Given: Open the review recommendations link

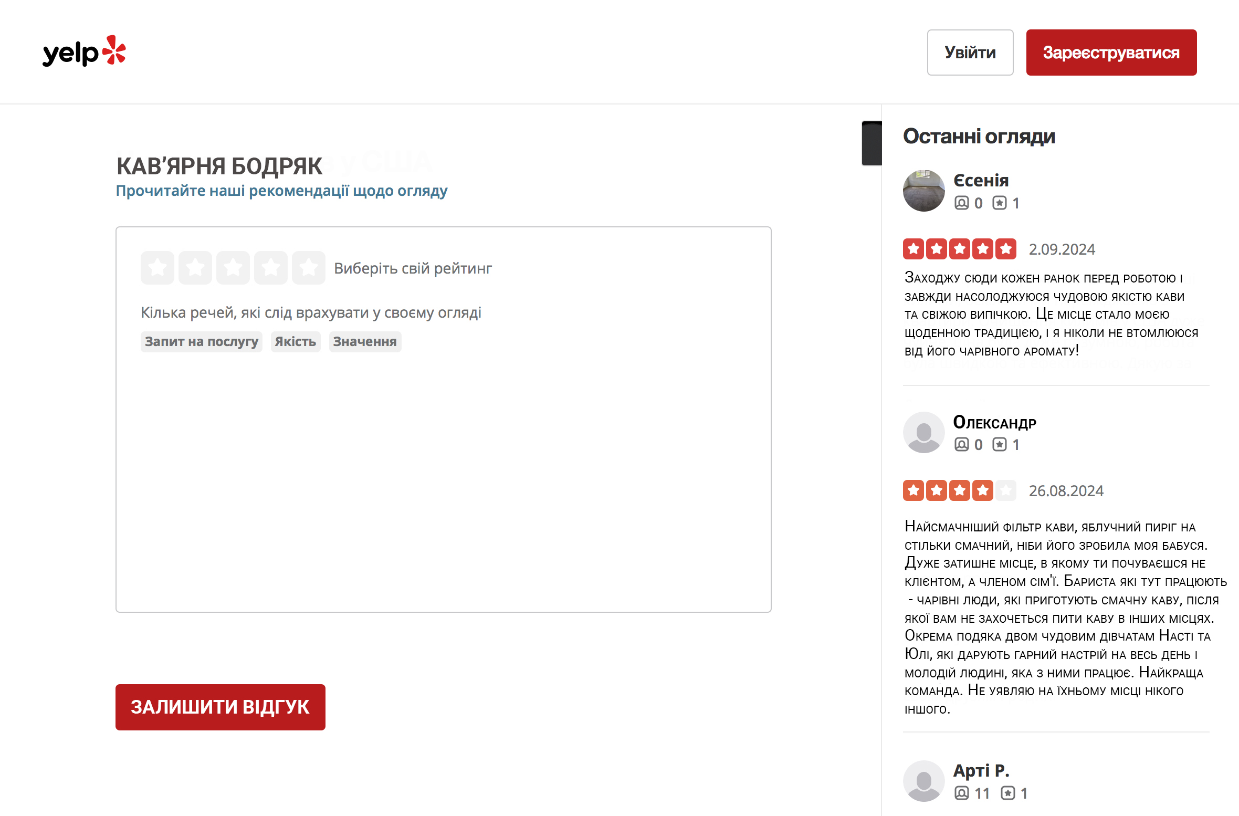Looking at the screenshot, I should pyautogui.click(x=281, y=191).
